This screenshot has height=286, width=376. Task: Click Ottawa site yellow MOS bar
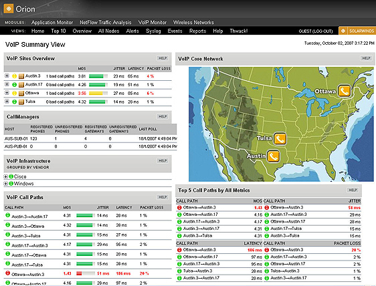98,93
